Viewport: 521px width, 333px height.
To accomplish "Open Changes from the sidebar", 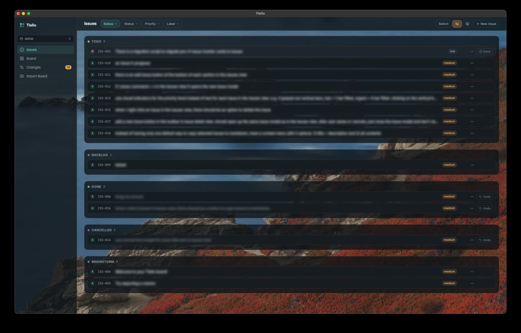I will (x=33, y=67).
